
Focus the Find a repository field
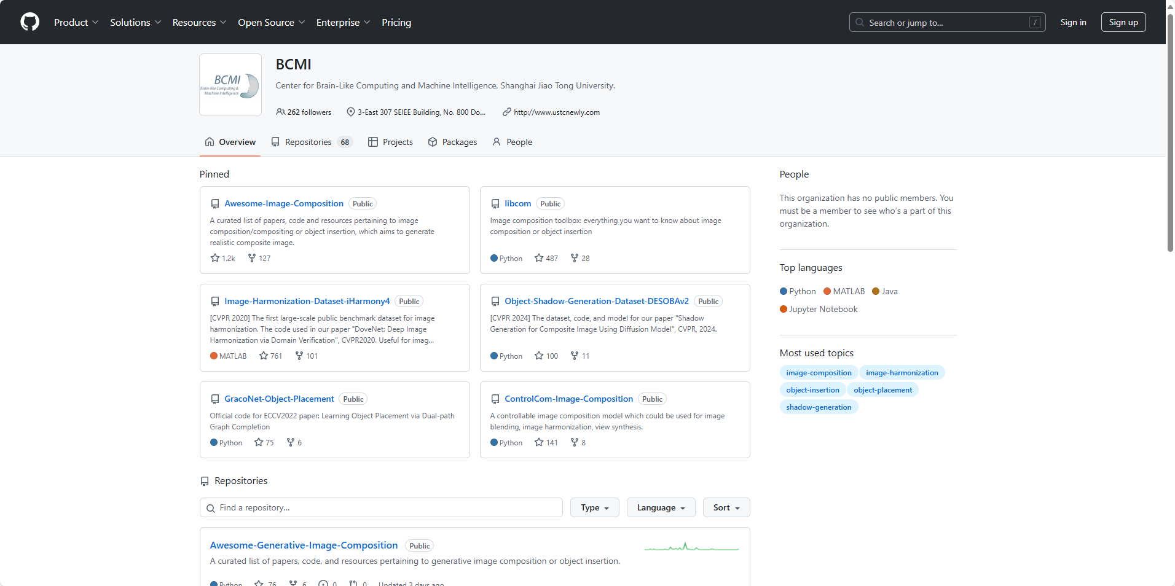[x=381, y=507]
